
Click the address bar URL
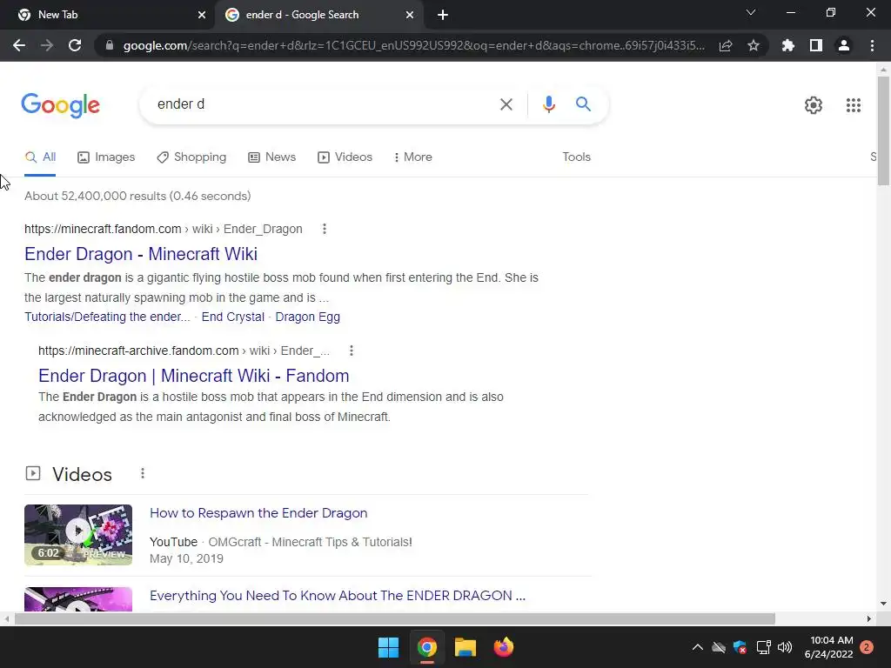click(x=413, y=45)
